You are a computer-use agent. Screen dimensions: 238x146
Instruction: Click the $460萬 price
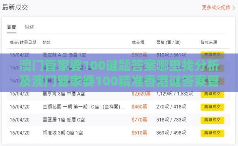coord(139,107)
